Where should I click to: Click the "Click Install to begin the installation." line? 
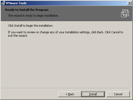tap(31, 26)
